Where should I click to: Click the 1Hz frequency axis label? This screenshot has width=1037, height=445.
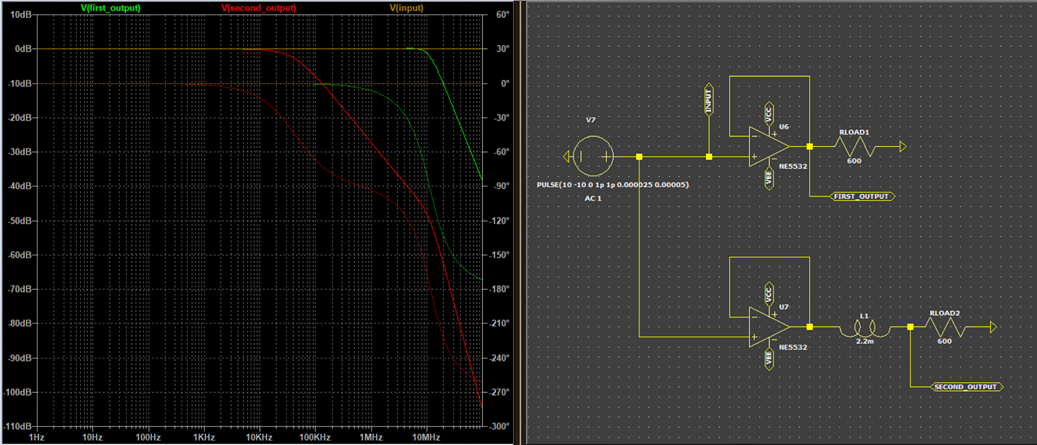pyautogui.click(x=37, y=437)
